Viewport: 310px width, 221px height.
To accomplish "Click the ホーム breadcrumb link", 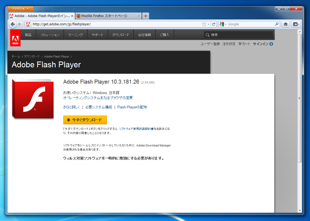I will point(16,57).
